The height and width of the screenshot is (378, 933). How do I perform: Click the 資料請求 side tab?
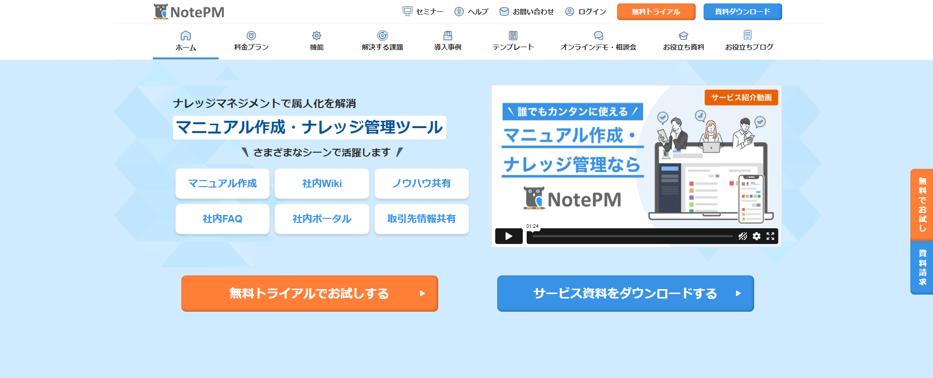click(922, 268)
